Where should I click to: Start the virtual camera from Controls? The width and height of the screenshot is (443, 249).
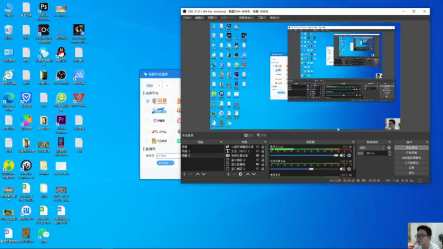pyautogui.click(x=411, y=158)
